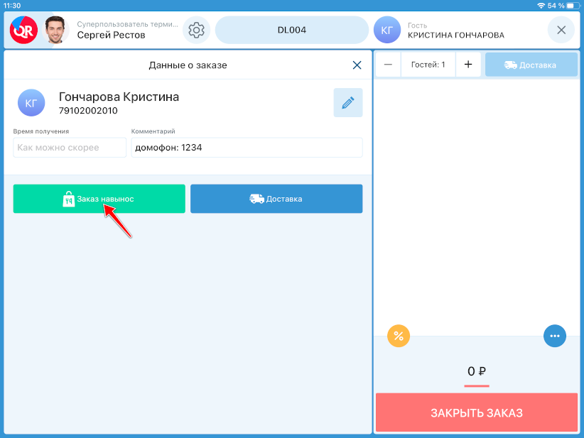
Task: Tap the battery indicator
Action: (573, 6)
